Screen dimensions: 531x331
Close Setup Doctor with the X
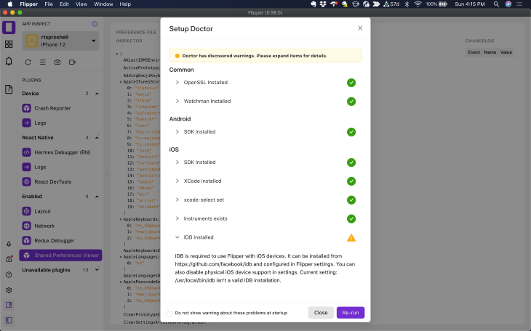359,28
